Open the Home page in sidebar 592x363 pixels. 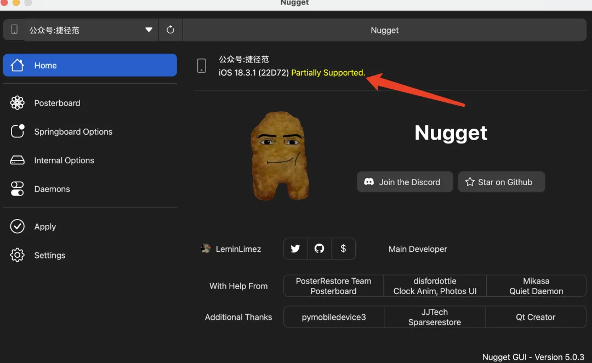pyautogui.click(x=90, y=65)
